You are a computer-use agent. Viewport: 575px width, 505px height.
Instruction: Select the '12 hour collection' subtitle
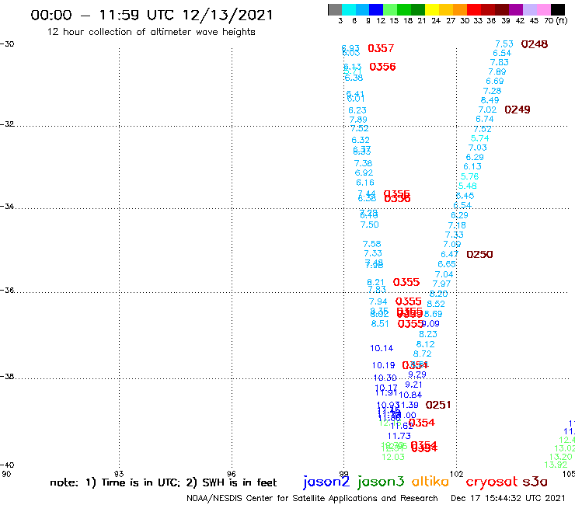pos(151,32)
